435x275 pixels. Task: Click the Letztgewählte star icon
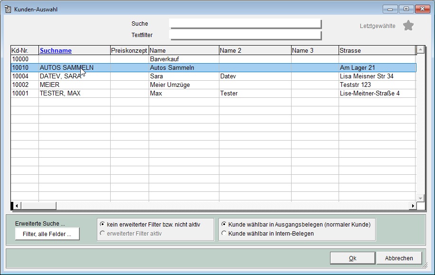[x=408, y=26]
